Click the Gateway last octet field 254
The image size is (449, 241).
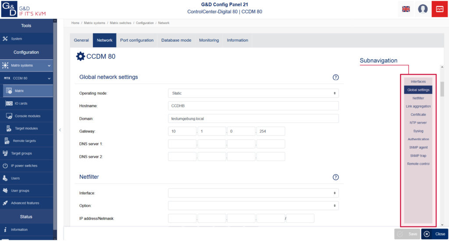tap(271, 131)
